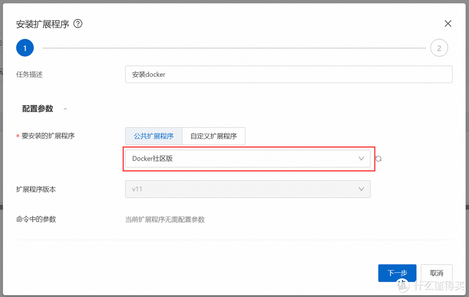Image resolution: width=469 pixels, height=297 pixels.
Task: Toggle the 公共扩展程序 option as extension source
Action: tap(154, 136)
